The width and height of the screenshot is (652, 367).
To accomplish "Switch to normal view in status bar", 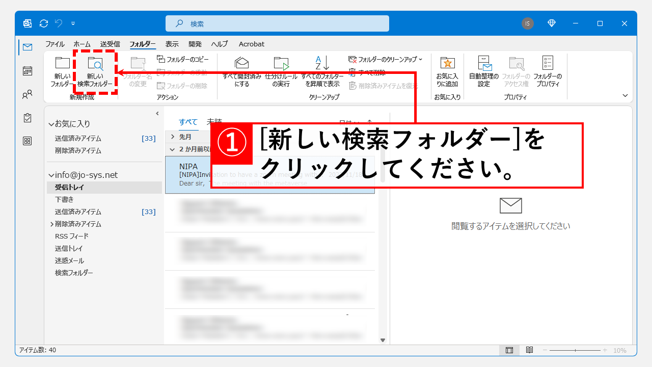I will point(509,350).
